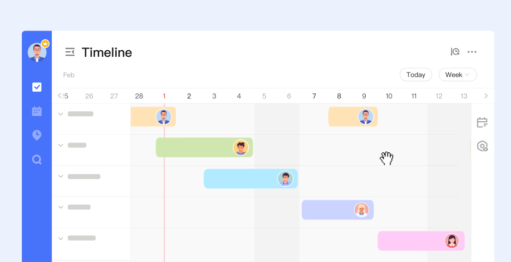This screenshot has height=262, width=511.
Task: Open the location pin icon in sidebar
Action: 37,135
